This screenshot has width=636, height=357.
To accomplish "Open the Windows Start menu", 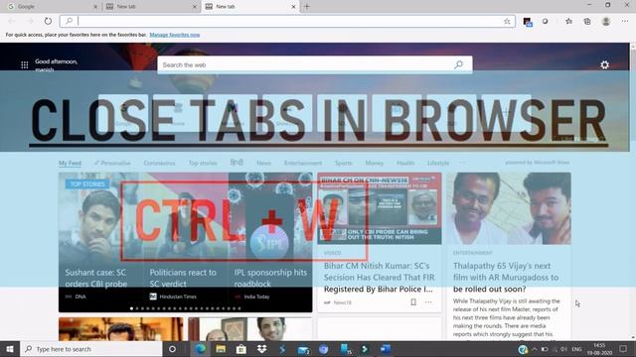I will point(10,349).
